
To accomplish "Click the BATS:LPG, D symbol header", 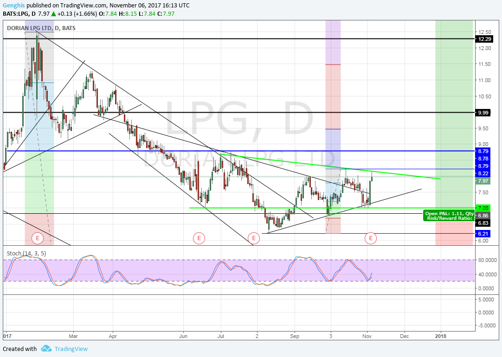I will tap(19, 14).
